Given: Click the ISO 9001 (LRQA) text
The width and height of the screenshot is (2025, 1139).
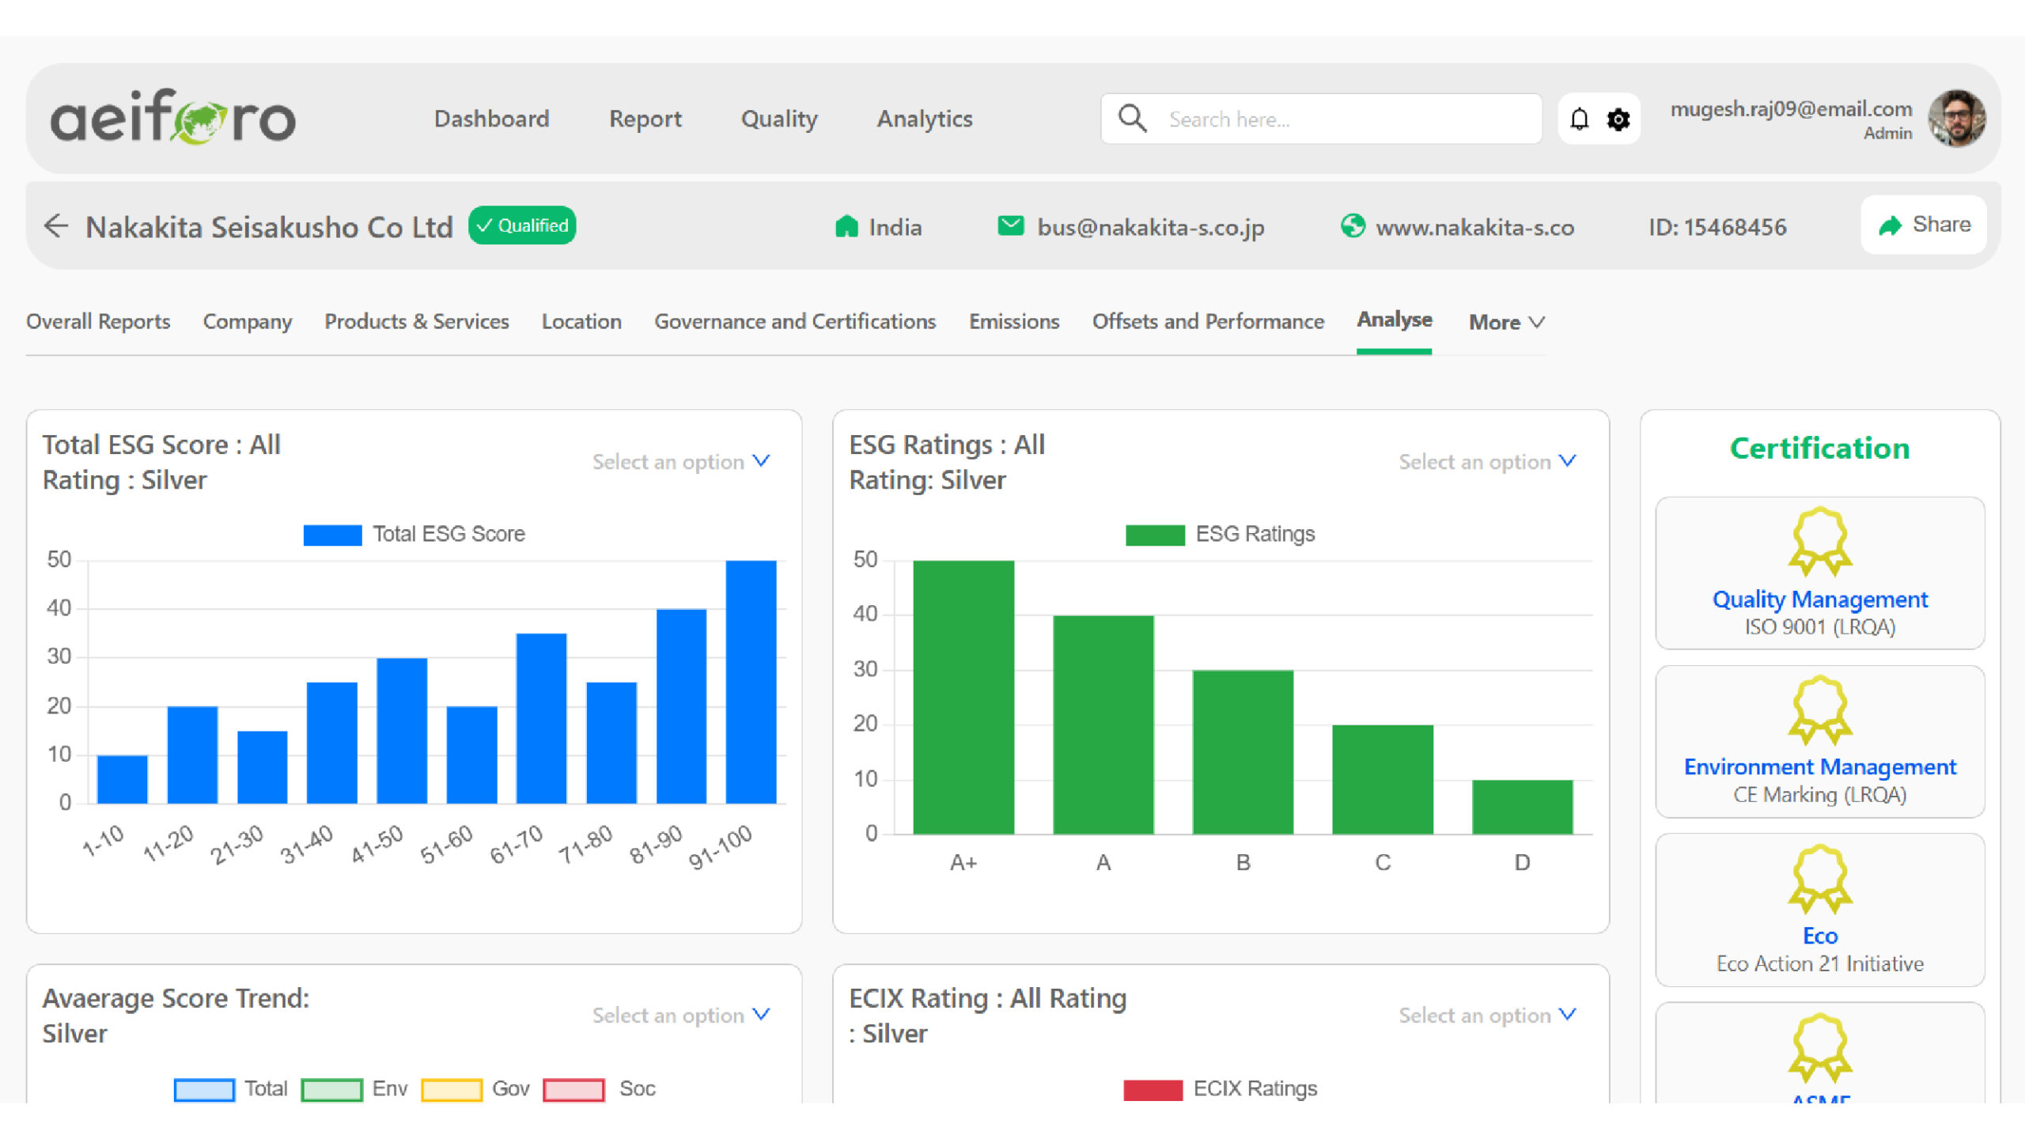Looking at the screenshot, I should [x=1820, y=627].
